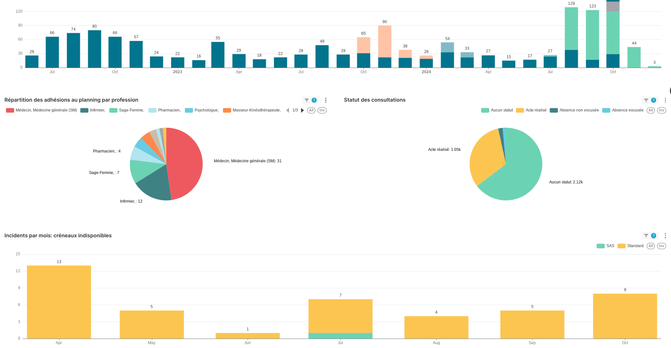Image resolution: width=671 pixels, height=348 pixels.
Task: Click 'Sage-Femme, : 7' pie label
Action: point(104,173)
